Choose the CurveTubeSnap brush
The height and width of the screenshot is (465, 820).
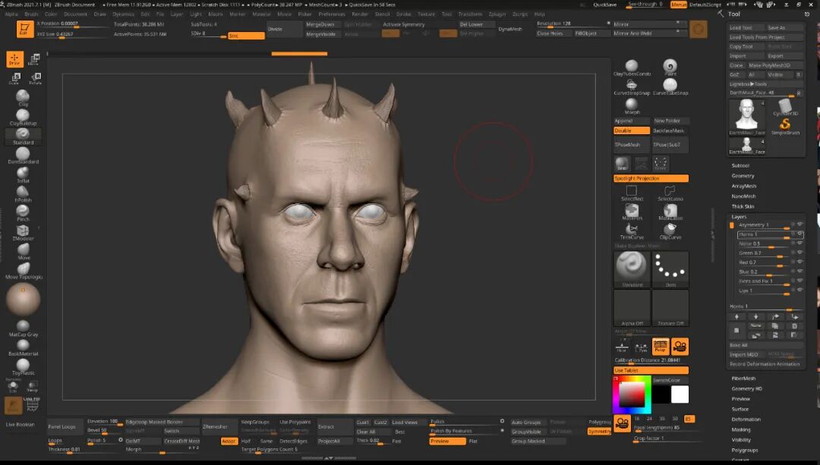tap(670, 87)
